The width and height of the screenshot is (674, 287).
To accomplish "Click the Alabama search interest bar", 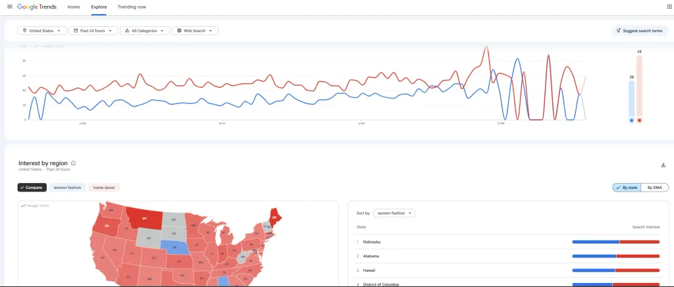I will 616,256.
